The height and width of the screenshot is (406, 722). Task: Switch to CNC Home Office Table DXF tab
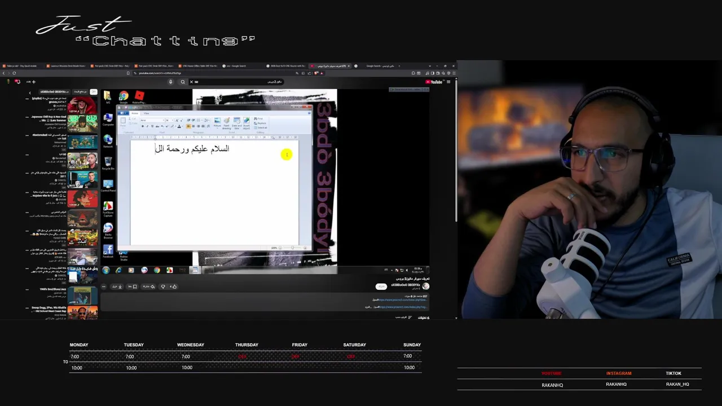tap(197, 66)
